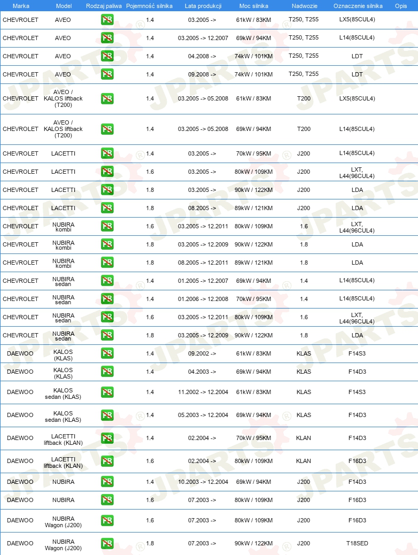Click the Moc silnika column header
Image resolution: width=418 pixels, height=555 pixels.
[254, 6]
